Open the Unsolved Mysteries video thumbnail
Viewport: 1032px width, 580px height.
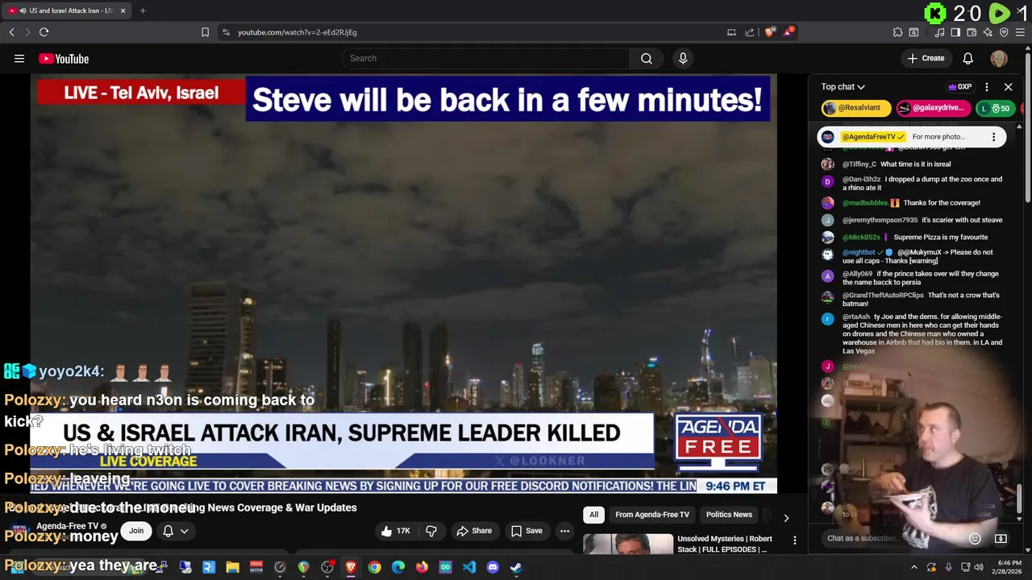628,544
